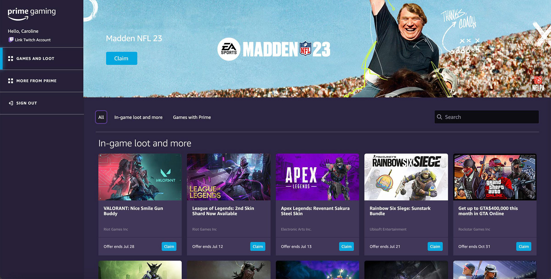Open More From Prime section
The width and height of the screenshot is (551, 279).
pos(42,81)
